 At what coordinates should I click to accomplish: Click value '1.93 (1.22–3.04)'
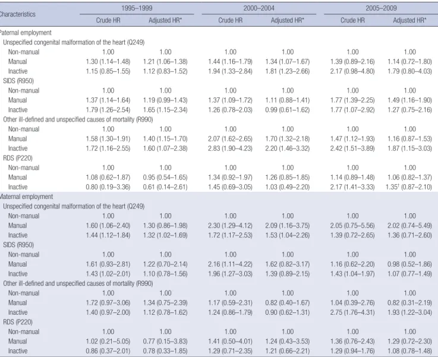click(x=410, y=312)
